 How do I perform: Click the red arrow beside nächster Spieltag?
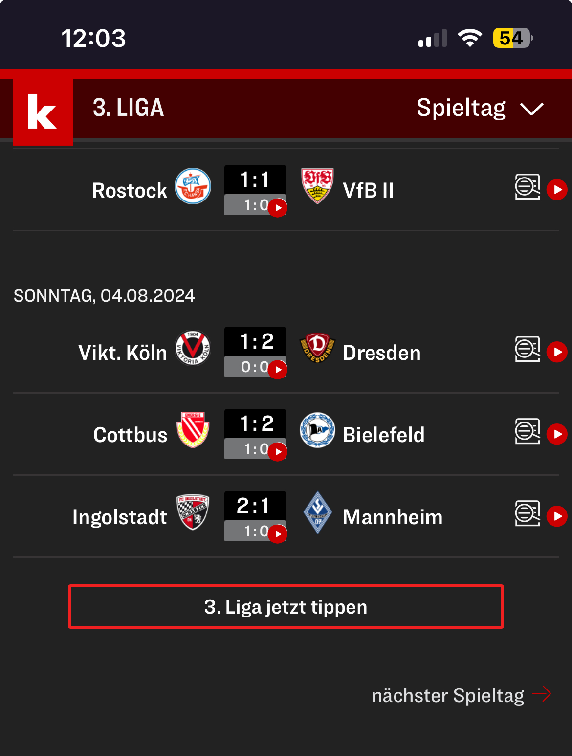coord(542,694)
